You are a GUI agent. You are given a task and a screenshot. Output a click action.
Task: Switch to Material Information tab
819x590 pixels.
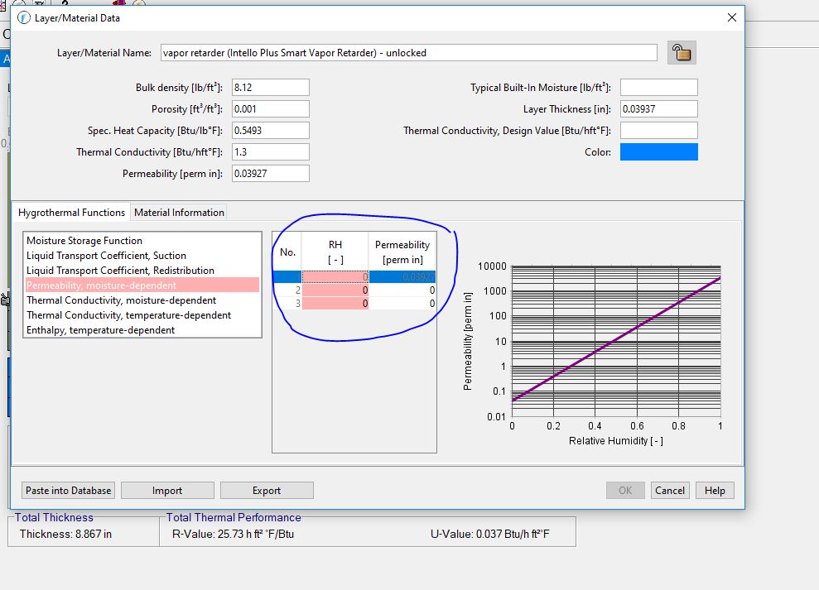point(179,213)
